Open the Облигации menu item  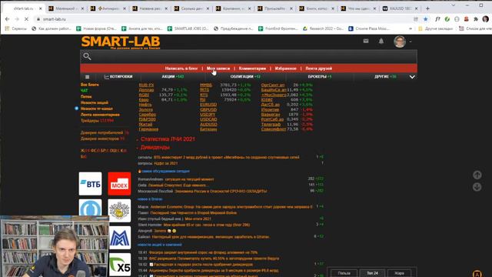[x=245, y=77]
